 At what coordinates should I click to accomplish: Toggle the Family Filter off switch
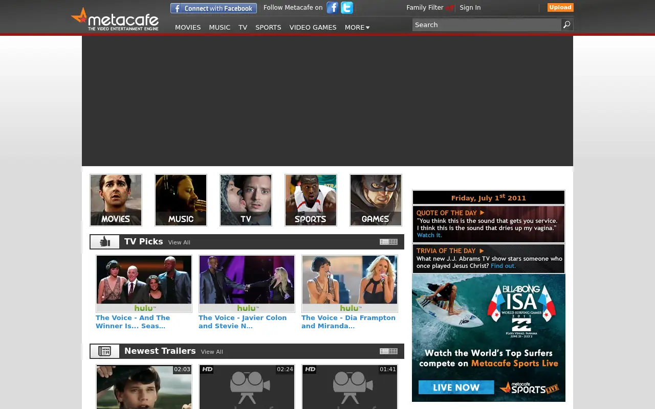pyautogui.click(x=450, y=8)
